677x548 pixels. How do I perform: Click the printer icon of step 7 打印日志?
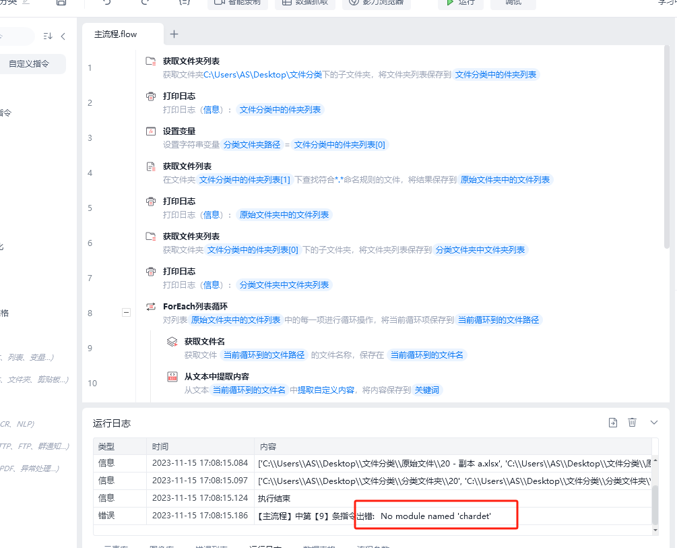tap(151, 271)
